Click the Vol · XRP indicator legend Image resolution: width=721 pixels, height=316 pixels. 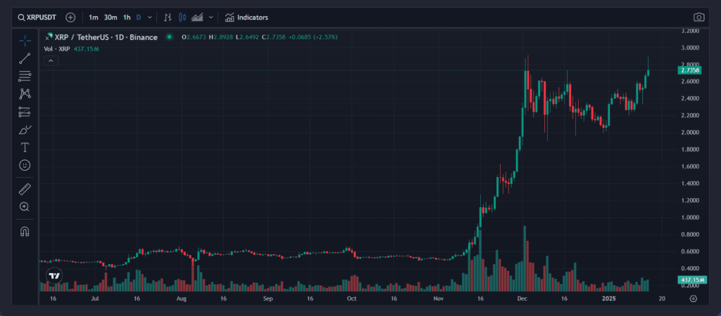coord(58,48)
